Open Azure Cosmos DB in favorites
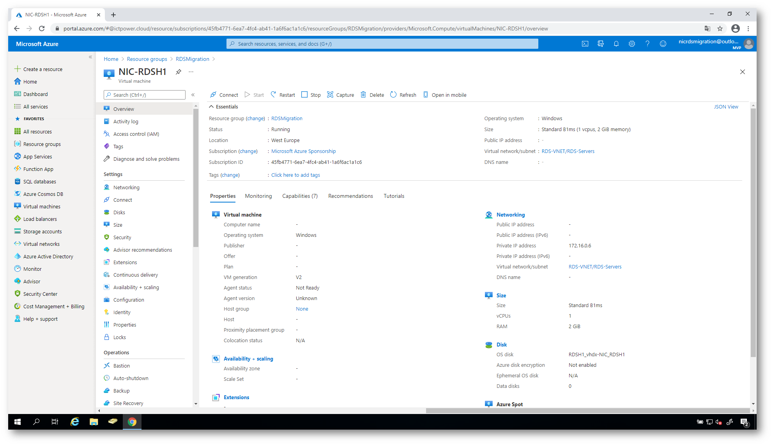 click(39, 194)
